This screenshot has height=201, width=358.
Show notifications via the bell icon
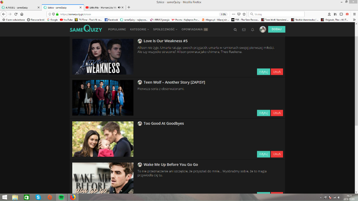coord(252,30)
